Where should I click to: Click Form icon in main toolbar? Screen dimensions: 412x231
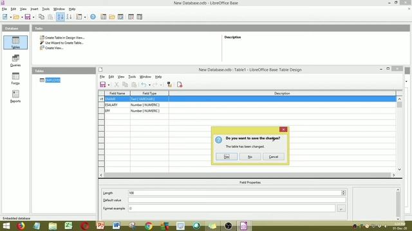click(79, 17)
